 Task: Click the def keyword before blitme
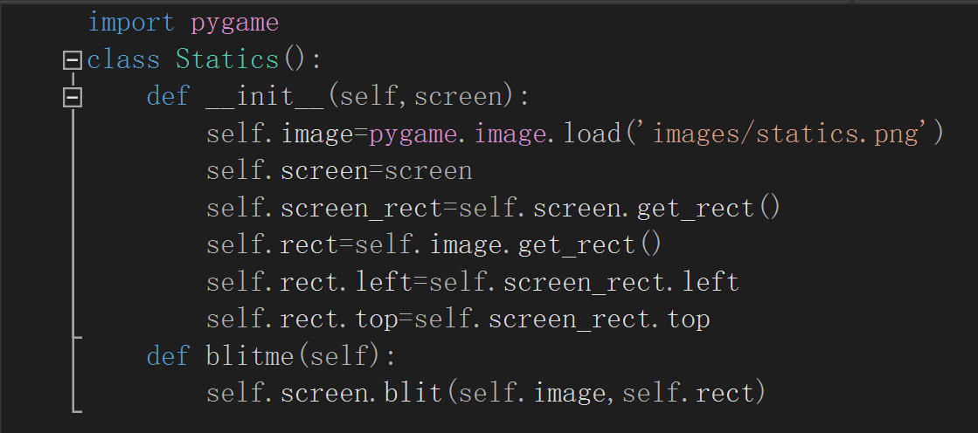coord(168,356)
